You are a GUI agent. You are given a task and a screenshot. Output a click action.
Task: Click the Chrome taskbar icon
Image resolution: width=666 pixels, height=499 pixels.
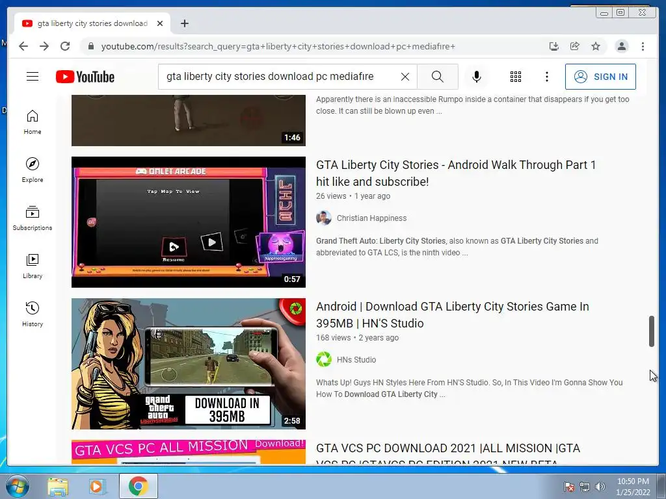138,486
